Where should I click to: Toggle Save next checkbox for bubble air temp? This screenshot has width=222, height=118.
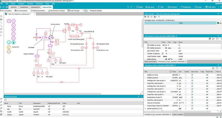(x=192, y=75)
